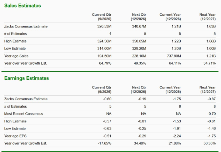Click the -0.19 earnings consensus value
The height and width of the screenshot is (152, 221).
(142, 99)
